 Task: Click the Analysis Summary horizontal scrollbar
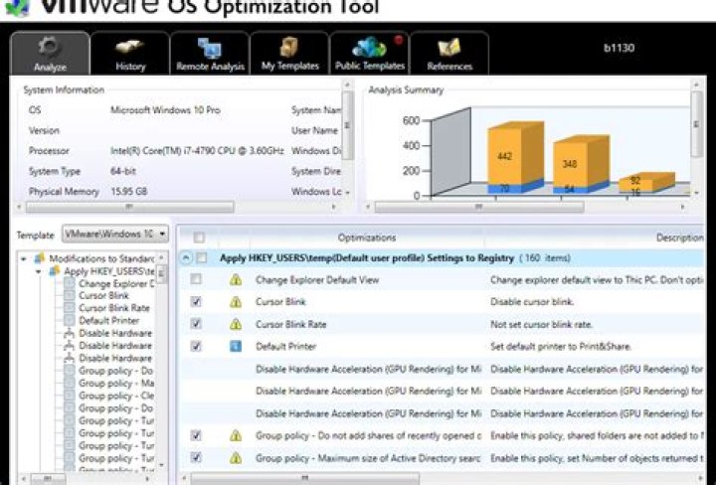point(479,207)
